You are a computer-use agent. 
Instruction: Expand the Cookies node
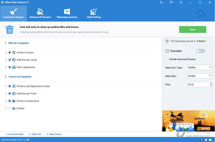tap(6, 108)
